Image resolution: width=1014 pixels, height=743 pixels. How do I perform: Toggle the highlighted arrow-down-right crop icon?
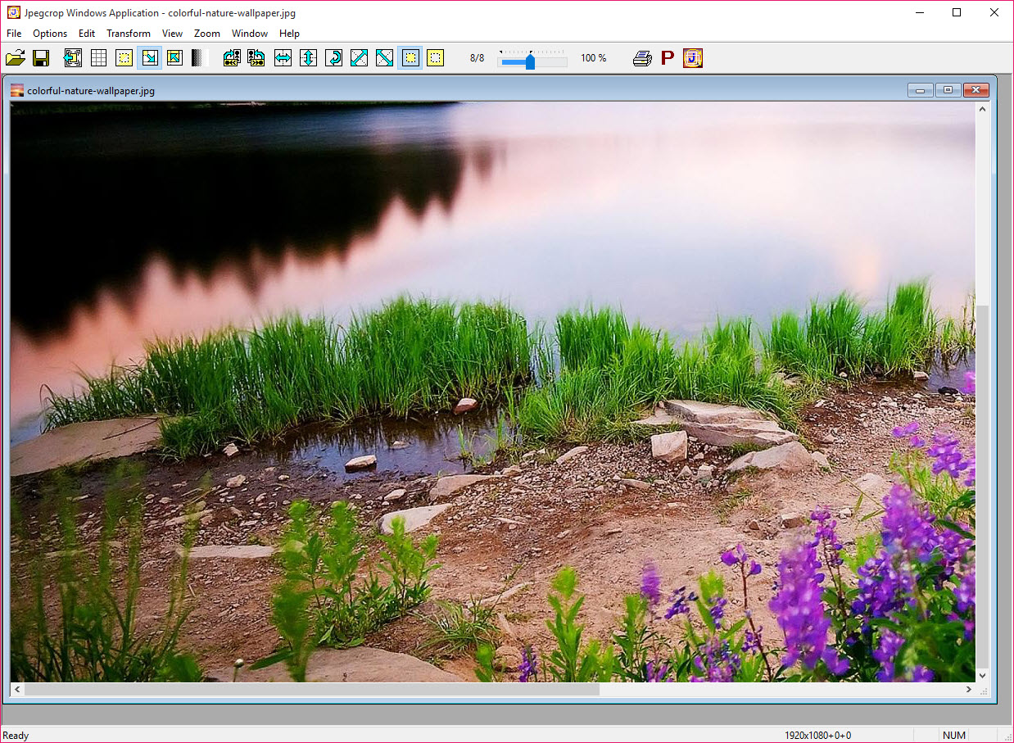click(149, 58)
